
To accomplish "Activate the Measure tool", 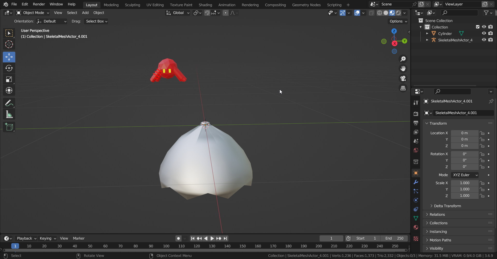I will click(9, 114).
